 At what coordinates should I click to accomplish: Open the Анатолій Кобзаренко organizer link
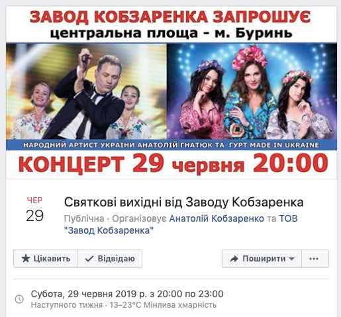(217, 218)
